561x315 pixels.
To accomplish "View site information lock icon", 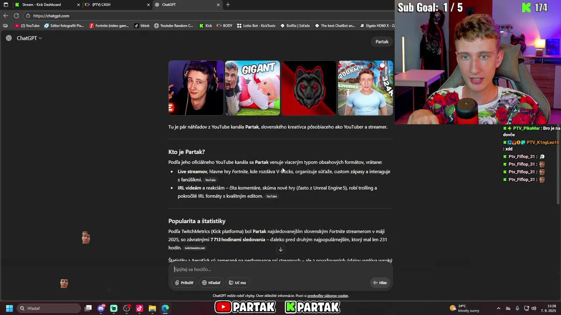I will [28, 16].
